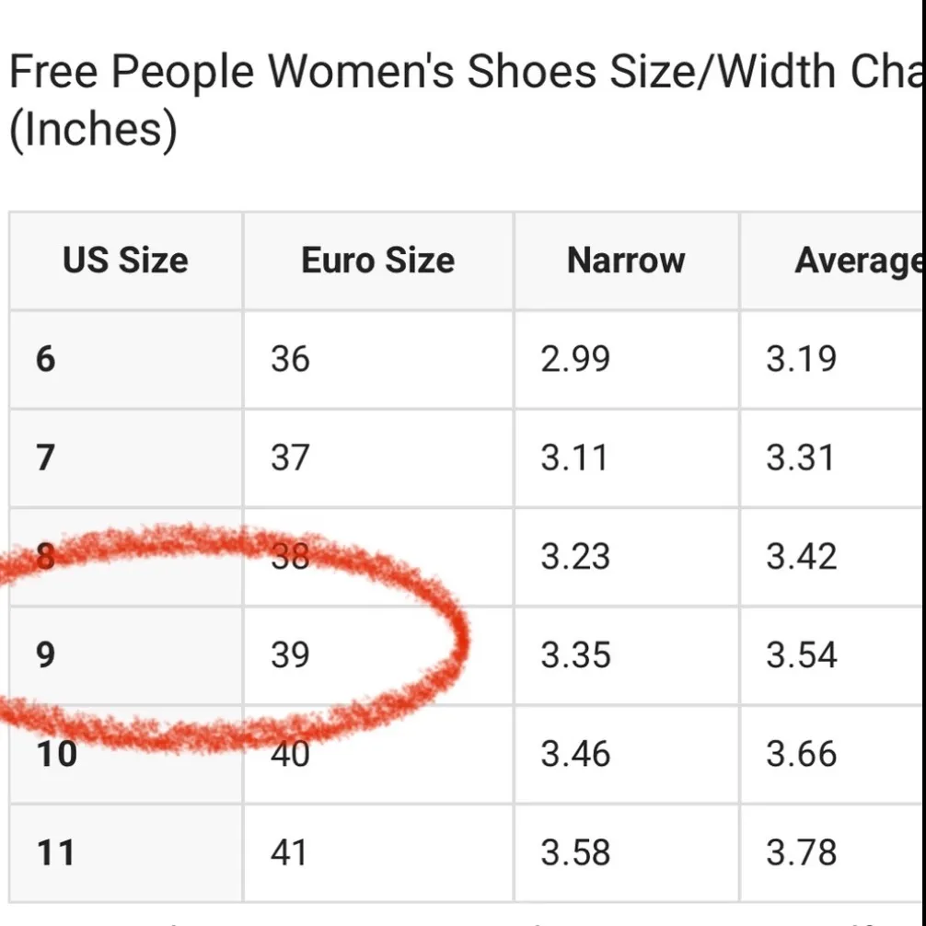Select the circled Euro size 39 cell

click(x=290, y=655)
